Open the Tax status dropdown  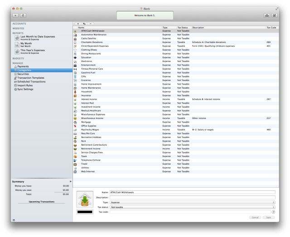(x=192, y=207)
